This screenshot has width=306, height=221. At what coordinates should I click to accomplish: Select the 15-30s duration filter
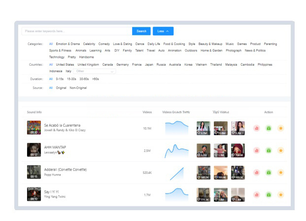coord(71,79)
